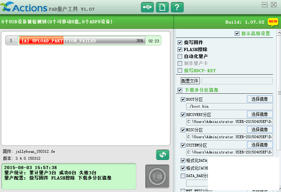Click the round 下载 download button
Image resolution: width=281 pixels, height=192 pixels.
[x=157, y=176]
